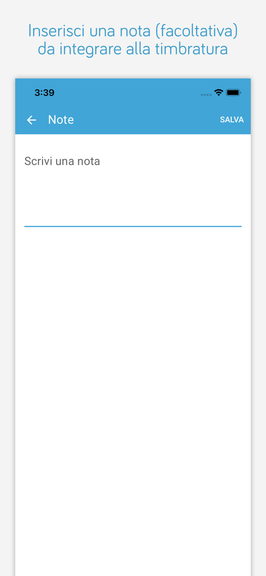Screen dimensions: 266x576
Task: Click the placeholder text 'Scrivi una nota'
Action: (62, 161)
